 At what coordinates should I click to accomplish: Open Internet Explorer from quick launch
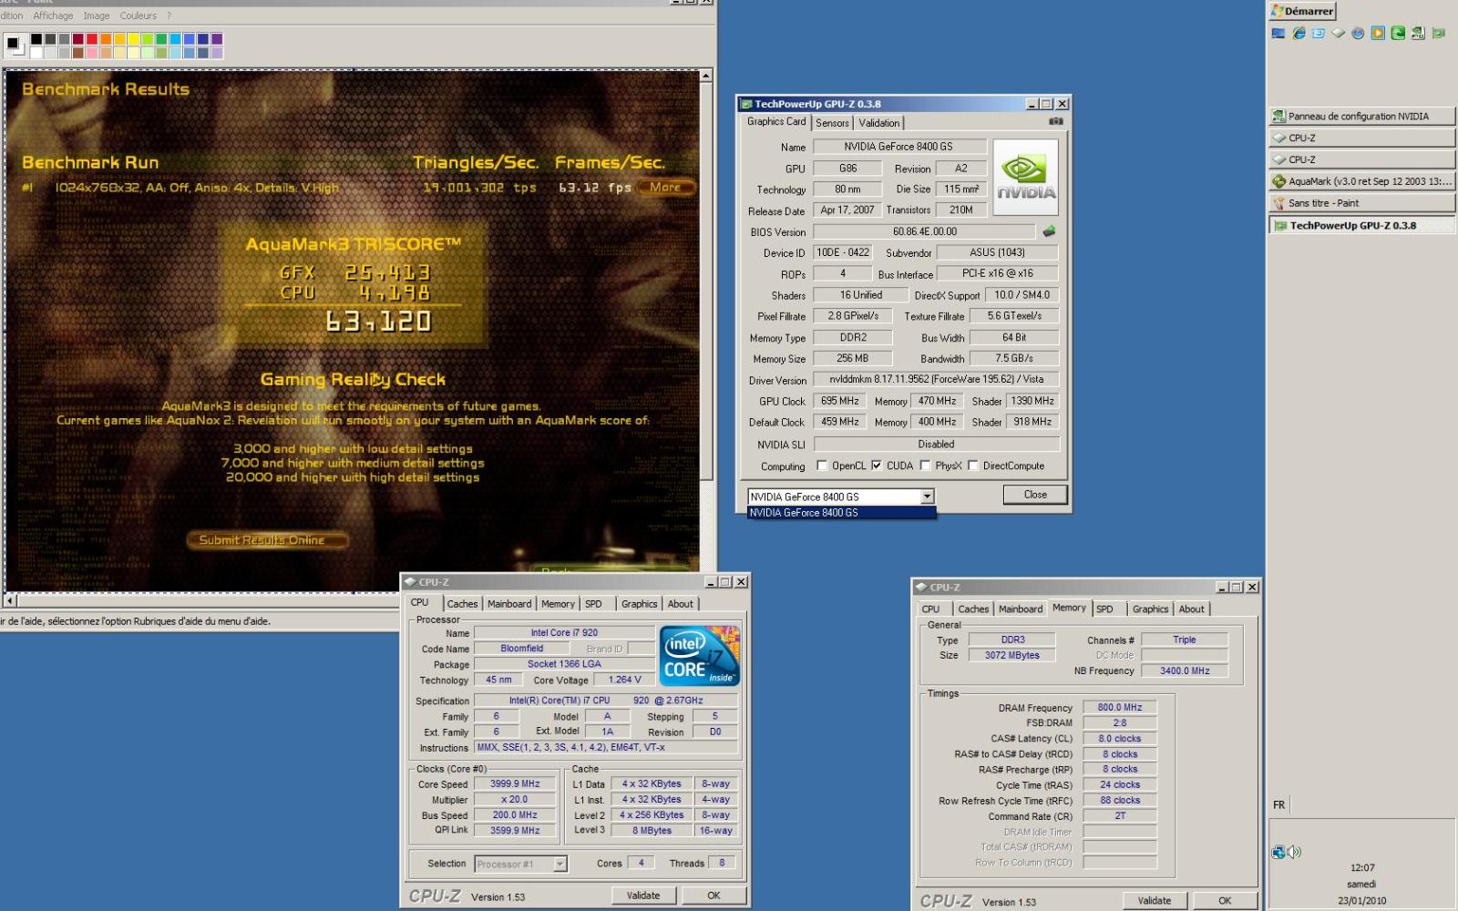point(1299,34)
